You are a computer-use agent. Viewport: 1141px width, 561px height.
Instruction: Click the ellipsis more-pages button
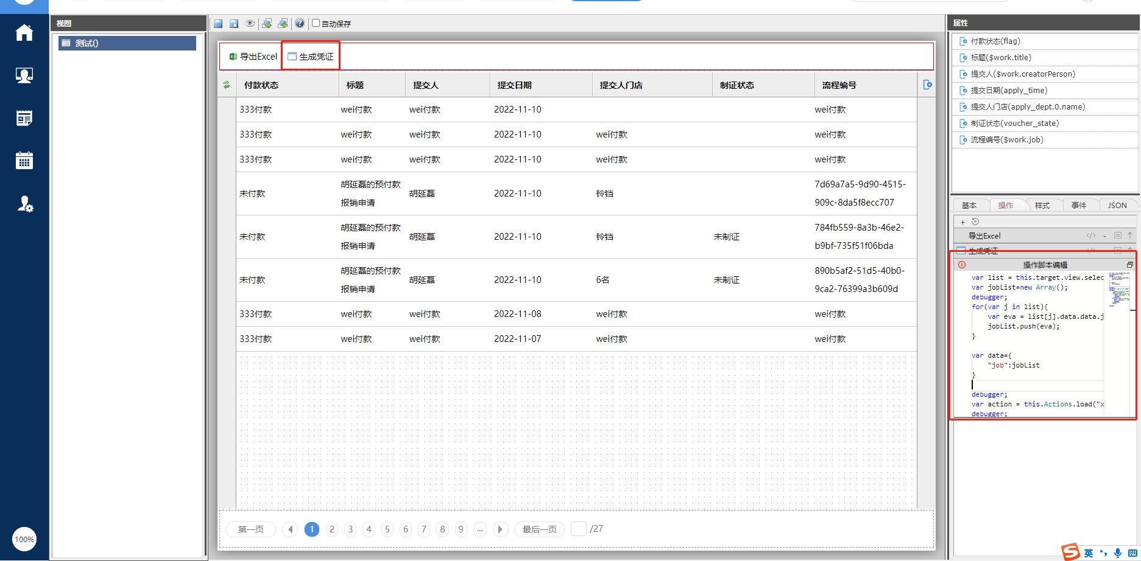pyautogui.click(x=480, y=529)
